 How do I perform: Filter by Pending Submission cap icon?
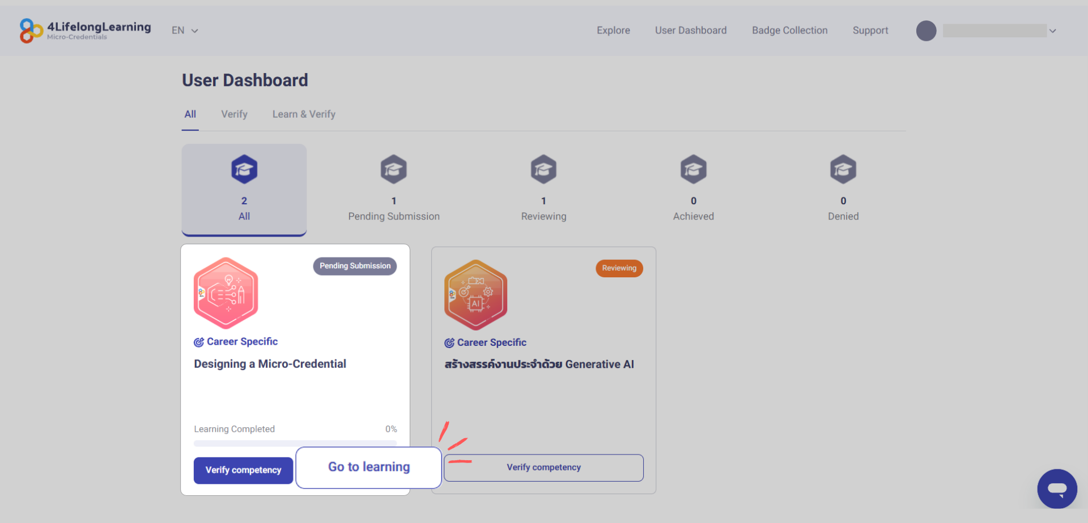tap(394, 169)
